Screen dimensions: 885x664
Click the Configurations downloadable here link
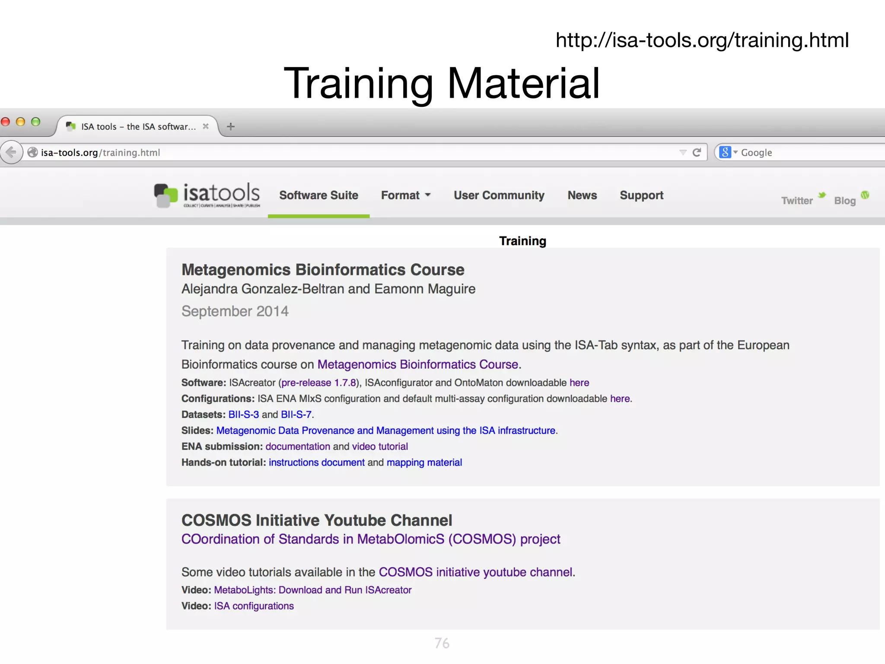click(620, 399)
